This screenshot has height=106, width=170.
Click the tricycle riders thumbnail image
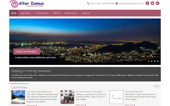pos(67,97)
